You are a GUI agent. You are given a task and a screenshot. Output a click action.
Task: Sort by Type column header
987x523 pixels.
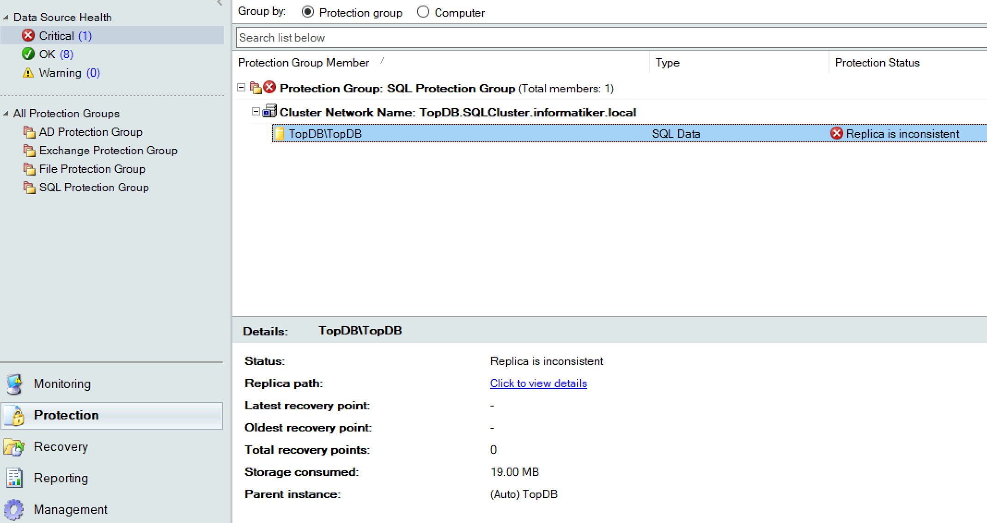pyautogui.click(x=667, y=62)
